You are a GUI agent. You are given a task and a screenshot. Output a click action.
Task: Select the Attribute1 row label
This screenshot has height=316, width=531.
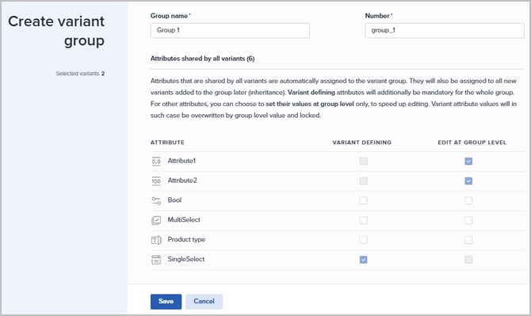[181, 161]
